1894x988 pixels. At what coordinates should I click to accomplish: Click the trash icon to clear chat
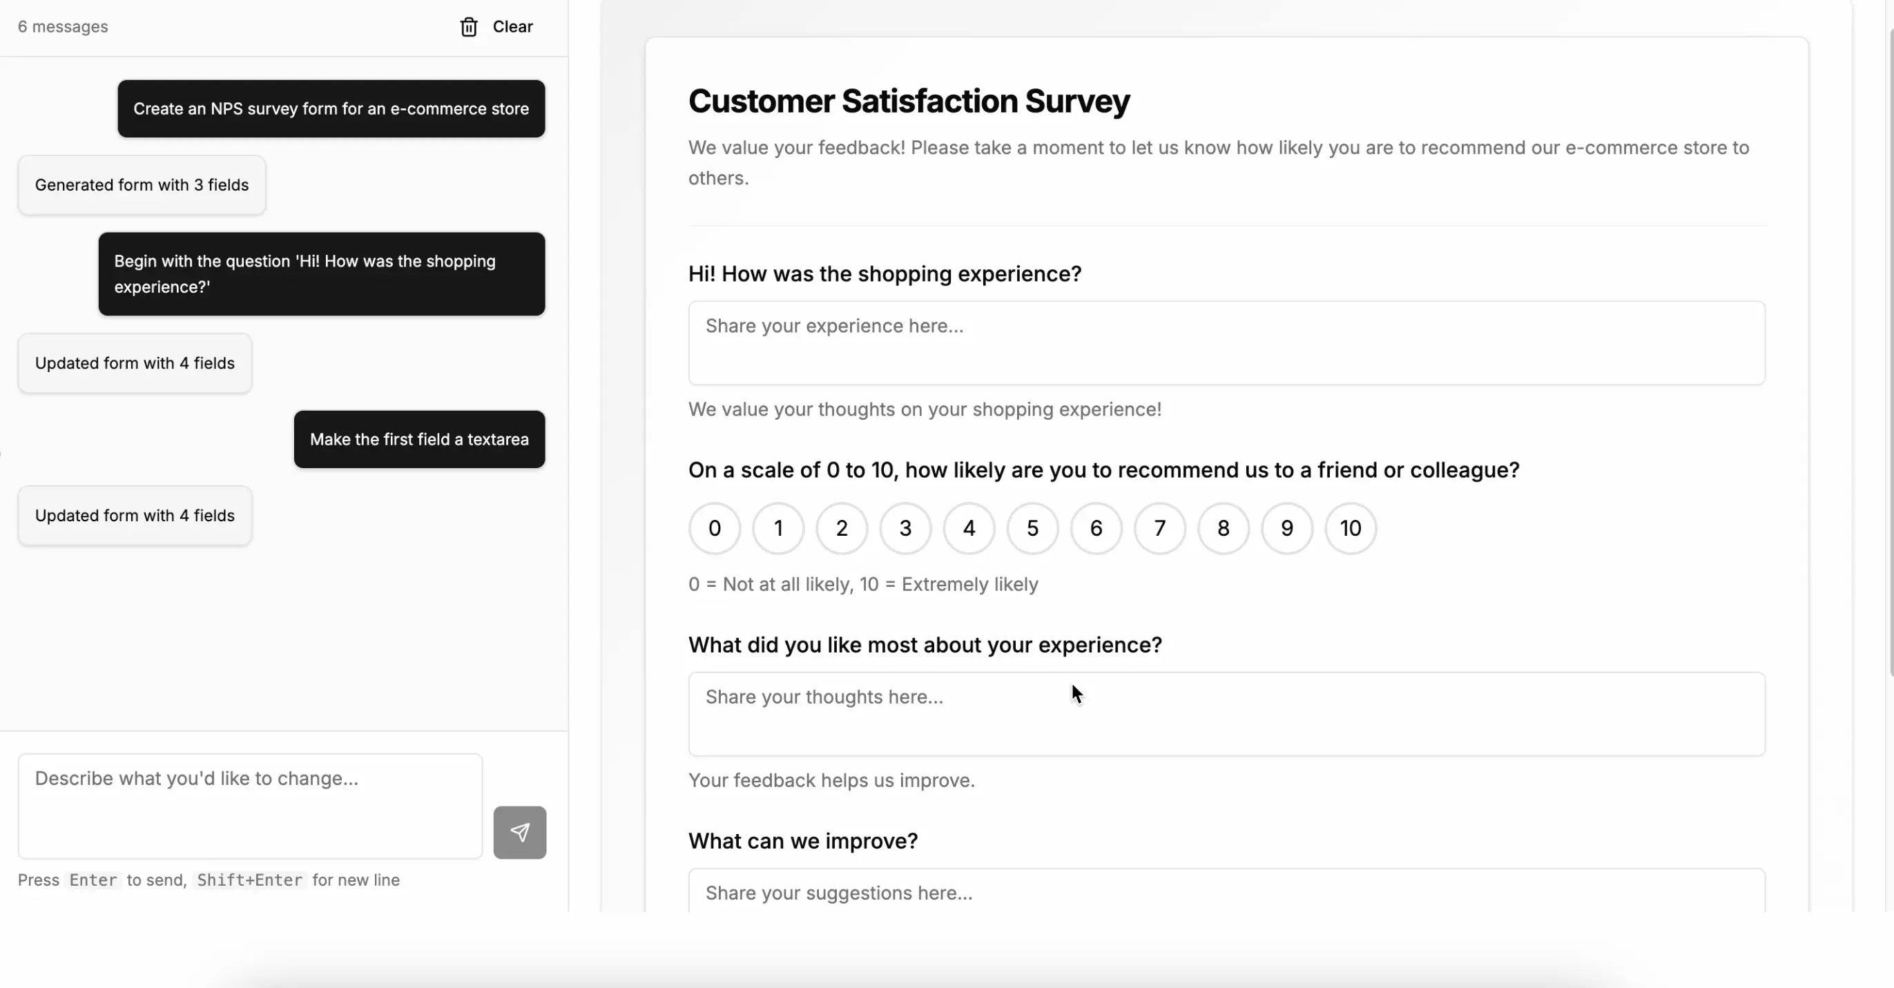coord(468,26)
